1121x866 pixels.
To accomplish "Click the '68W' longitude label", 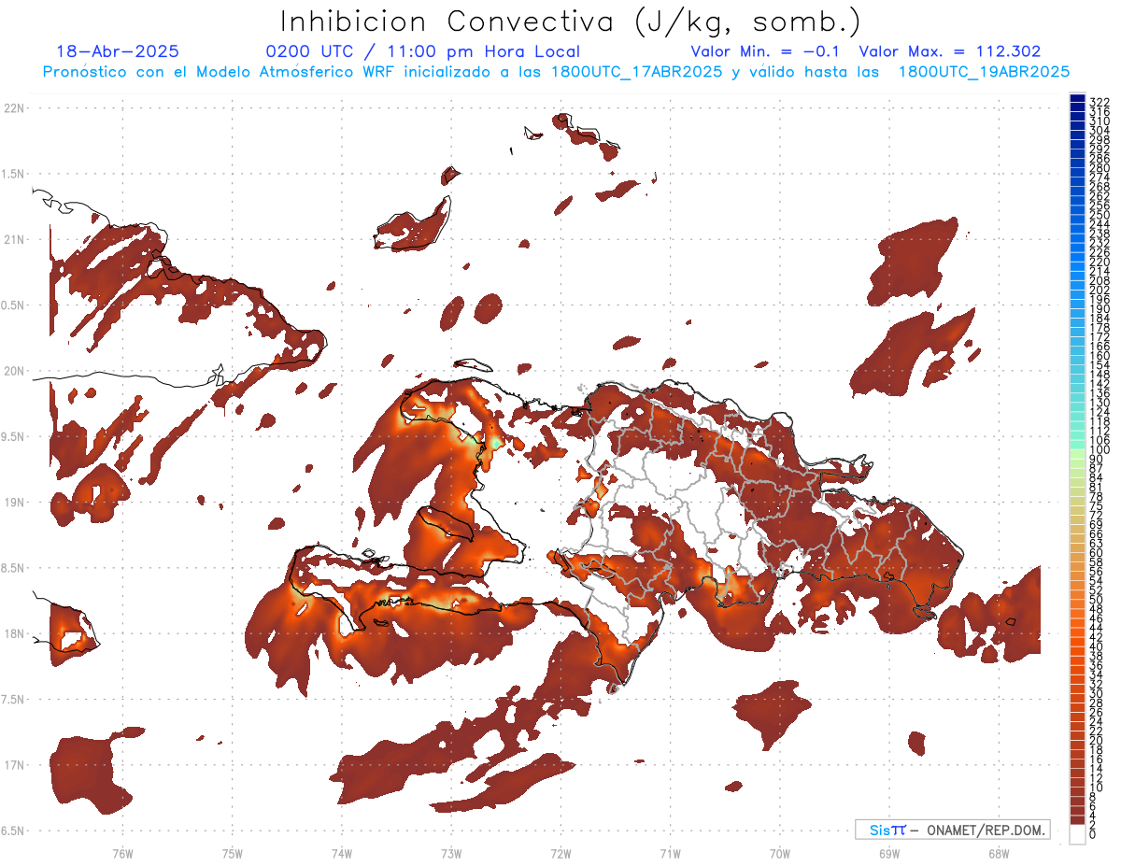I will [999, 853].
